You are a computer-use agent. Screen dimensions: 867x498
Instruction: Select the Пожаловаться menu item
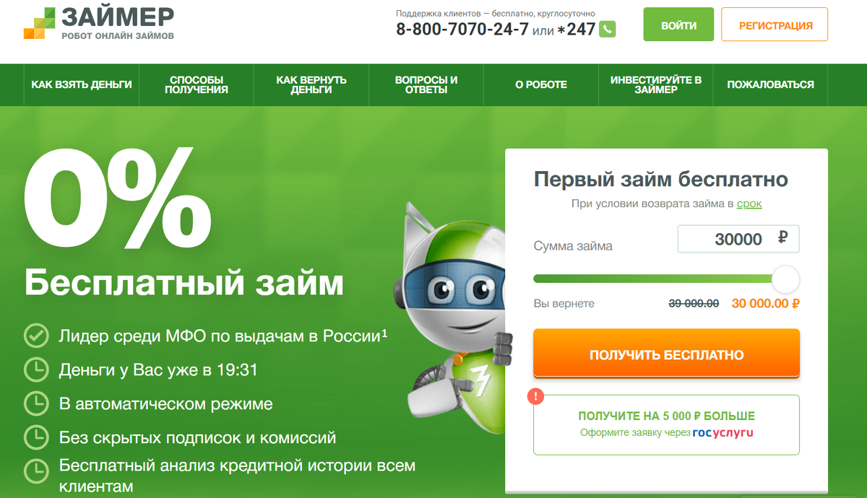[x=770, y=84]
